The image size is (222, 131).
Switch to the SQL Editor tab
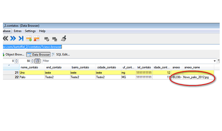(61, 54)
